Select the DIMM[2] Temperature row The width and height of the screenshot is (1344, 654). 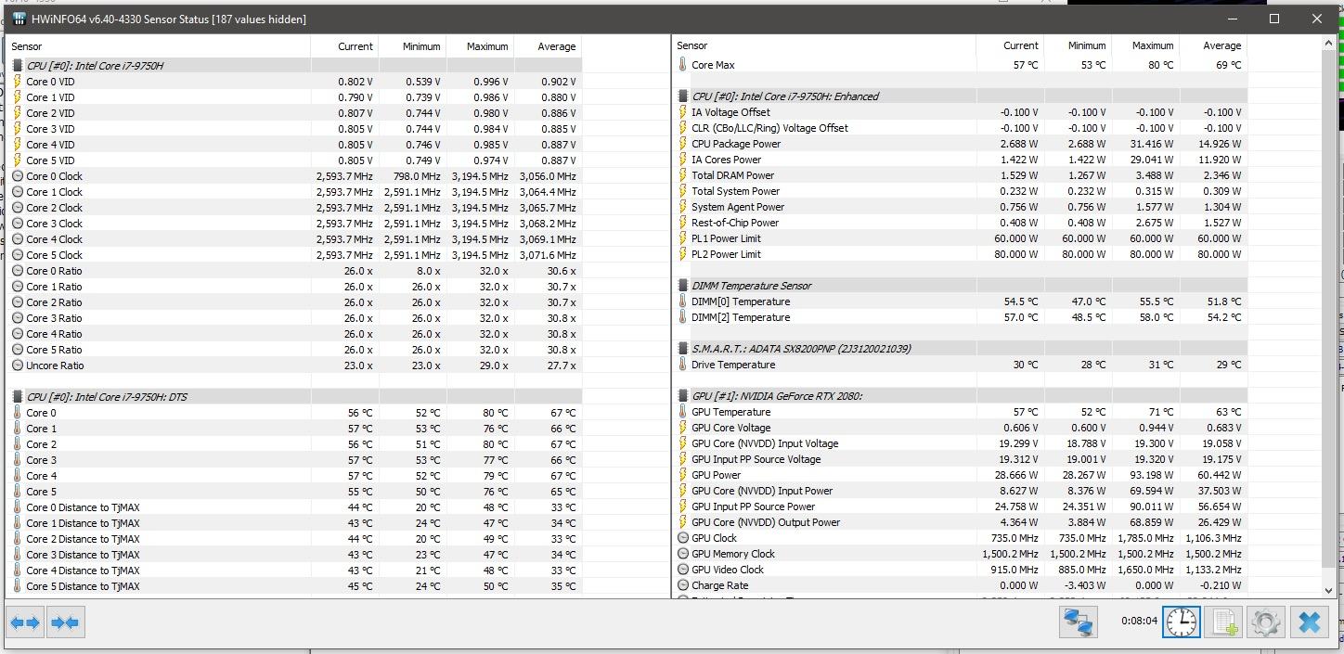coord(960,317)
